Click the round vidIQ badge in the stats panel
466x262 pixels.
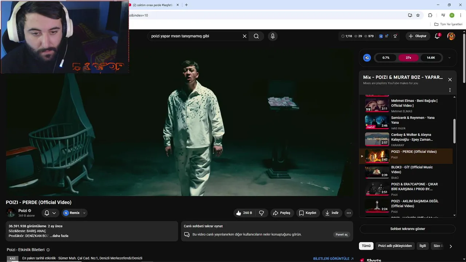click(367, 57)
